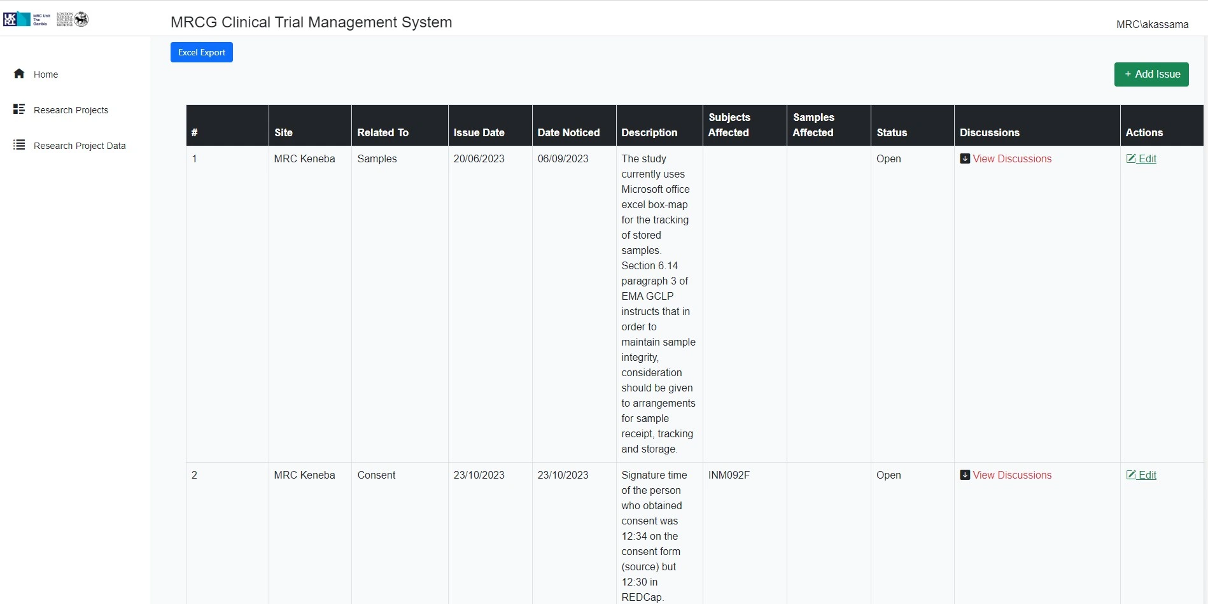The width and height of the screenshot is (1208, 604).
Task: Expand View Discussions for the Consent issue
Action: click(x=1012, y=475)
